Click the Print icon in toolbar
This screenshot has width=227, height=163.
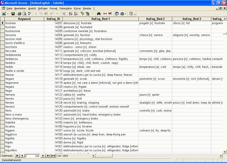click(19, 14)
